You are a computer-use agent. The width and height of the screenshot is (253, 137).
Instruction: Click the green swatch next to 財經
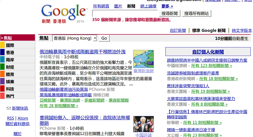3,67
